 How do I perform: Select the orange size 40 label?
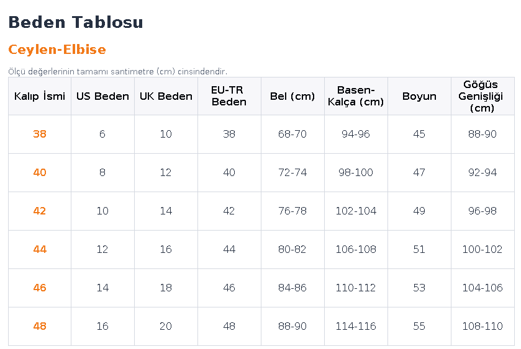pos(40,172)
